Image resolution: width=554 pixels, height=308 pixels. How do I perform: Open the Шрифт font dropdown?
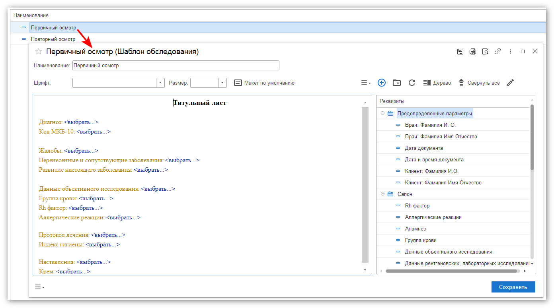[x=160, y=83]
